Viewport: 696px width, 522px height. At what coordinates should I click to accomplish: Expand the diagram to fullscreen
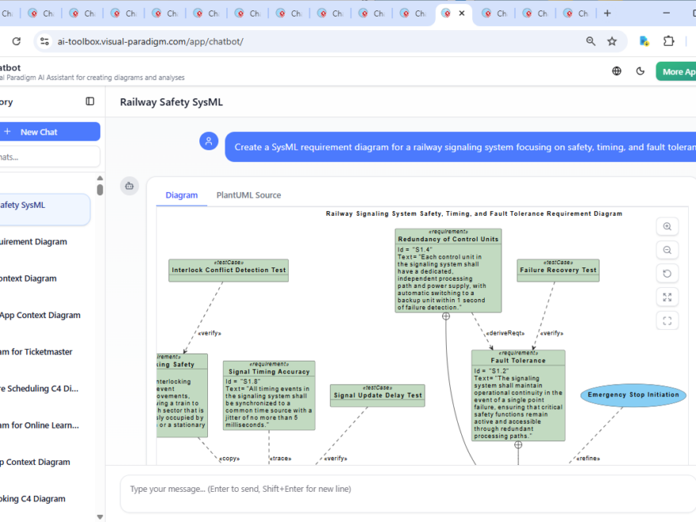(x=667, y=297)
